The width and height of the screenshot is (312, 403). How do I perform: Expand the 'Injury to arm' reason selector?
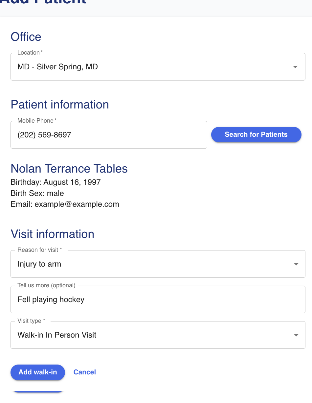click(151, 264)
